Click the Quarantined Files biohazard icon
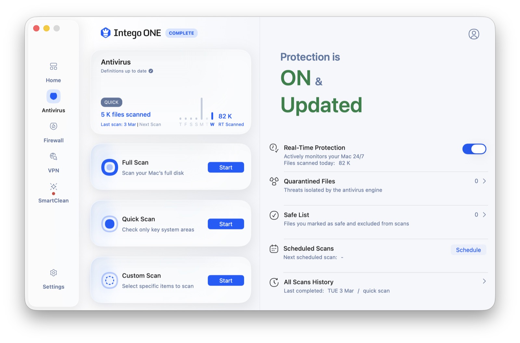 click(274, 181)
